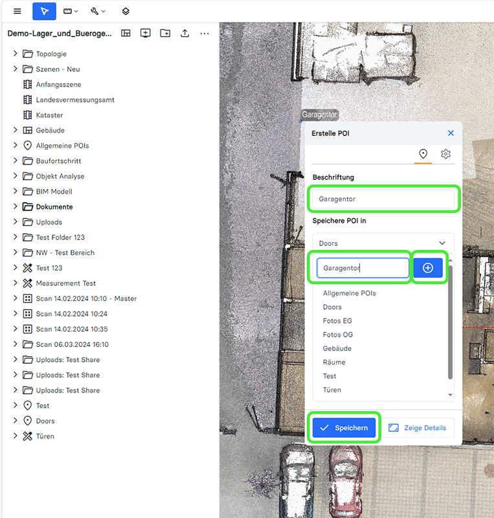The height and width of the screenshot is (518, 494).
Task: Click the Speichern button
Action: pos(344,428)
